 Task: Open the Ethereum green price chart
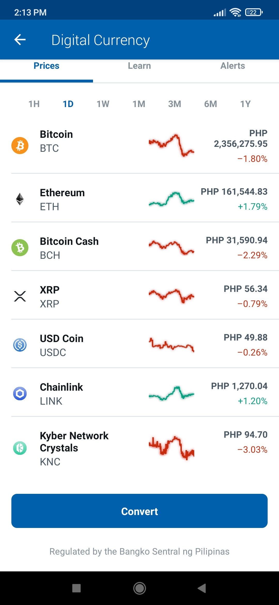click(x=171, y=199)
